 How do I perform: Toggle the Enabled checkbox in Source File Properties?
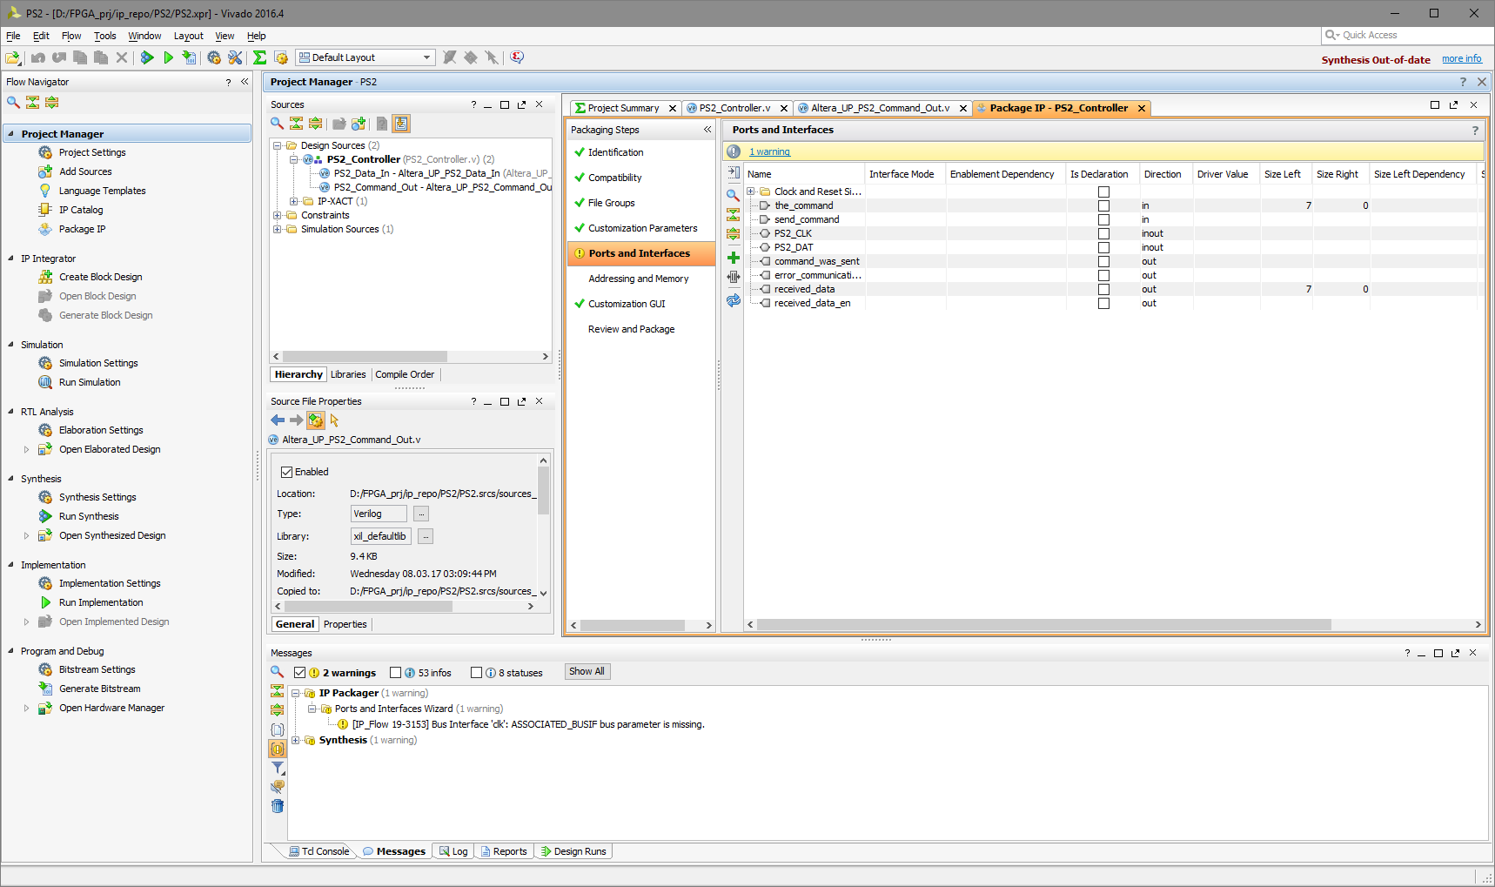tap(286, 472)
